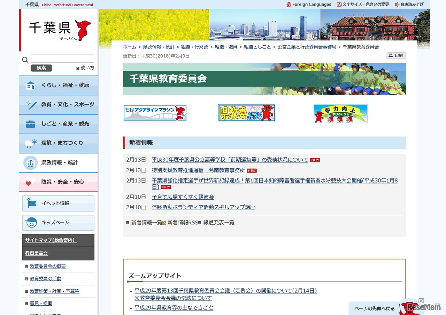Click the red A icon for 文字サイズ・色合いの変更
The image size is (446, 315).
(x=339, y=5)
